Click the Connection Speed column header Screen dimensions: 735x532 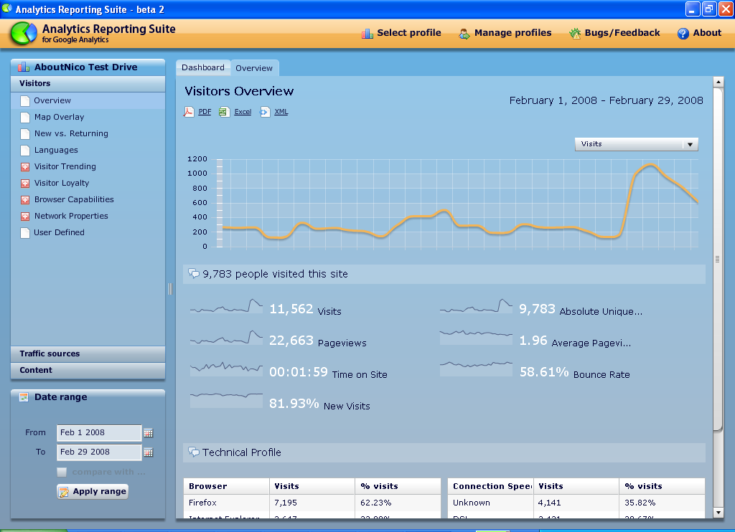tap(490, 487)
